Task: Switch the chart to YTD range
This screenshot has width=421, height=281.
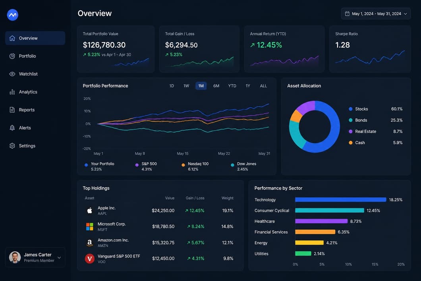Action: tap(232, 86)
